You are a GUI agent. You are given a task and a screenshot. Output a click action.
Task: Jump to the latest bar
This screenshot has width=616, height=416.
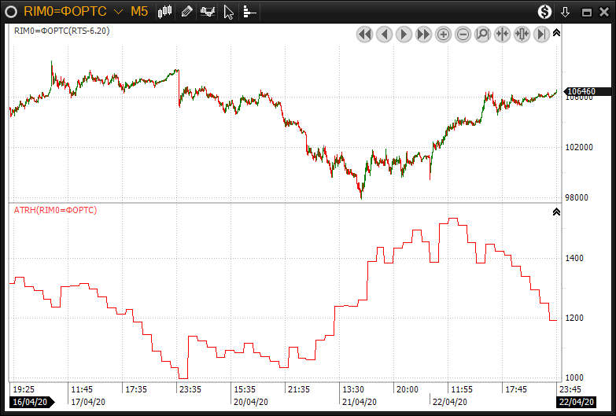(541, 35)
